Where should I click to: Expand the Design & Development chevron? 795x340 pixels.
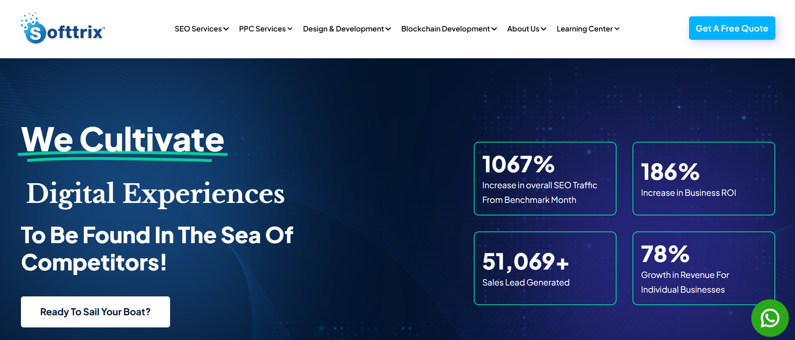[388, 29]
